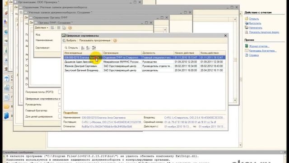Select the row Закутский Евгений Владимирович
289x163 pixels.
click(144, 70)
